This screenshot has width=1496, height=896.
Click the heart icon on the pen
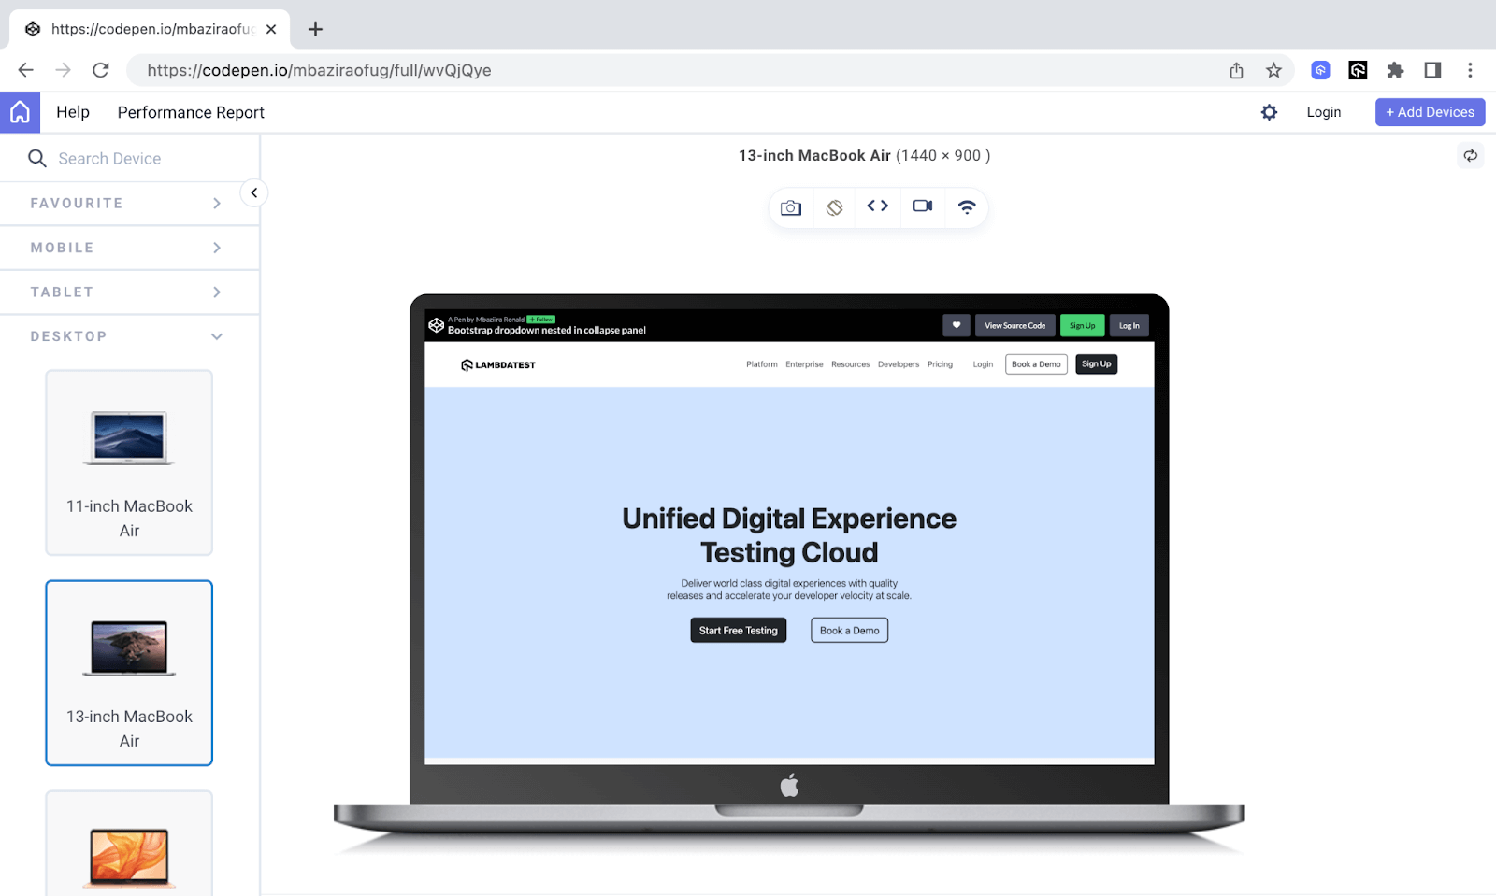click(x=957, y=325)
